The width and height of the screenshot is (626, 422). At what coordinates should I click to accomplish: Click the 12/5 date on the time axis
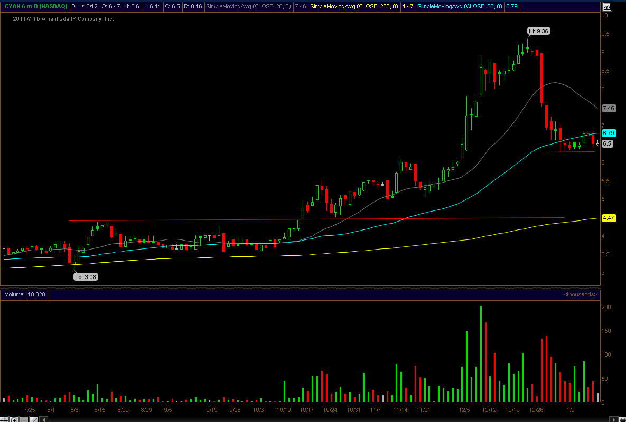point(465,410)
